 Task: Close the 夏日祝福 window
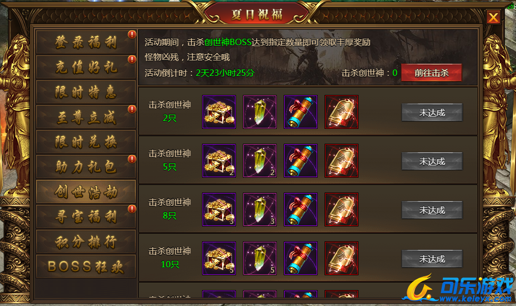pos(493,17)
